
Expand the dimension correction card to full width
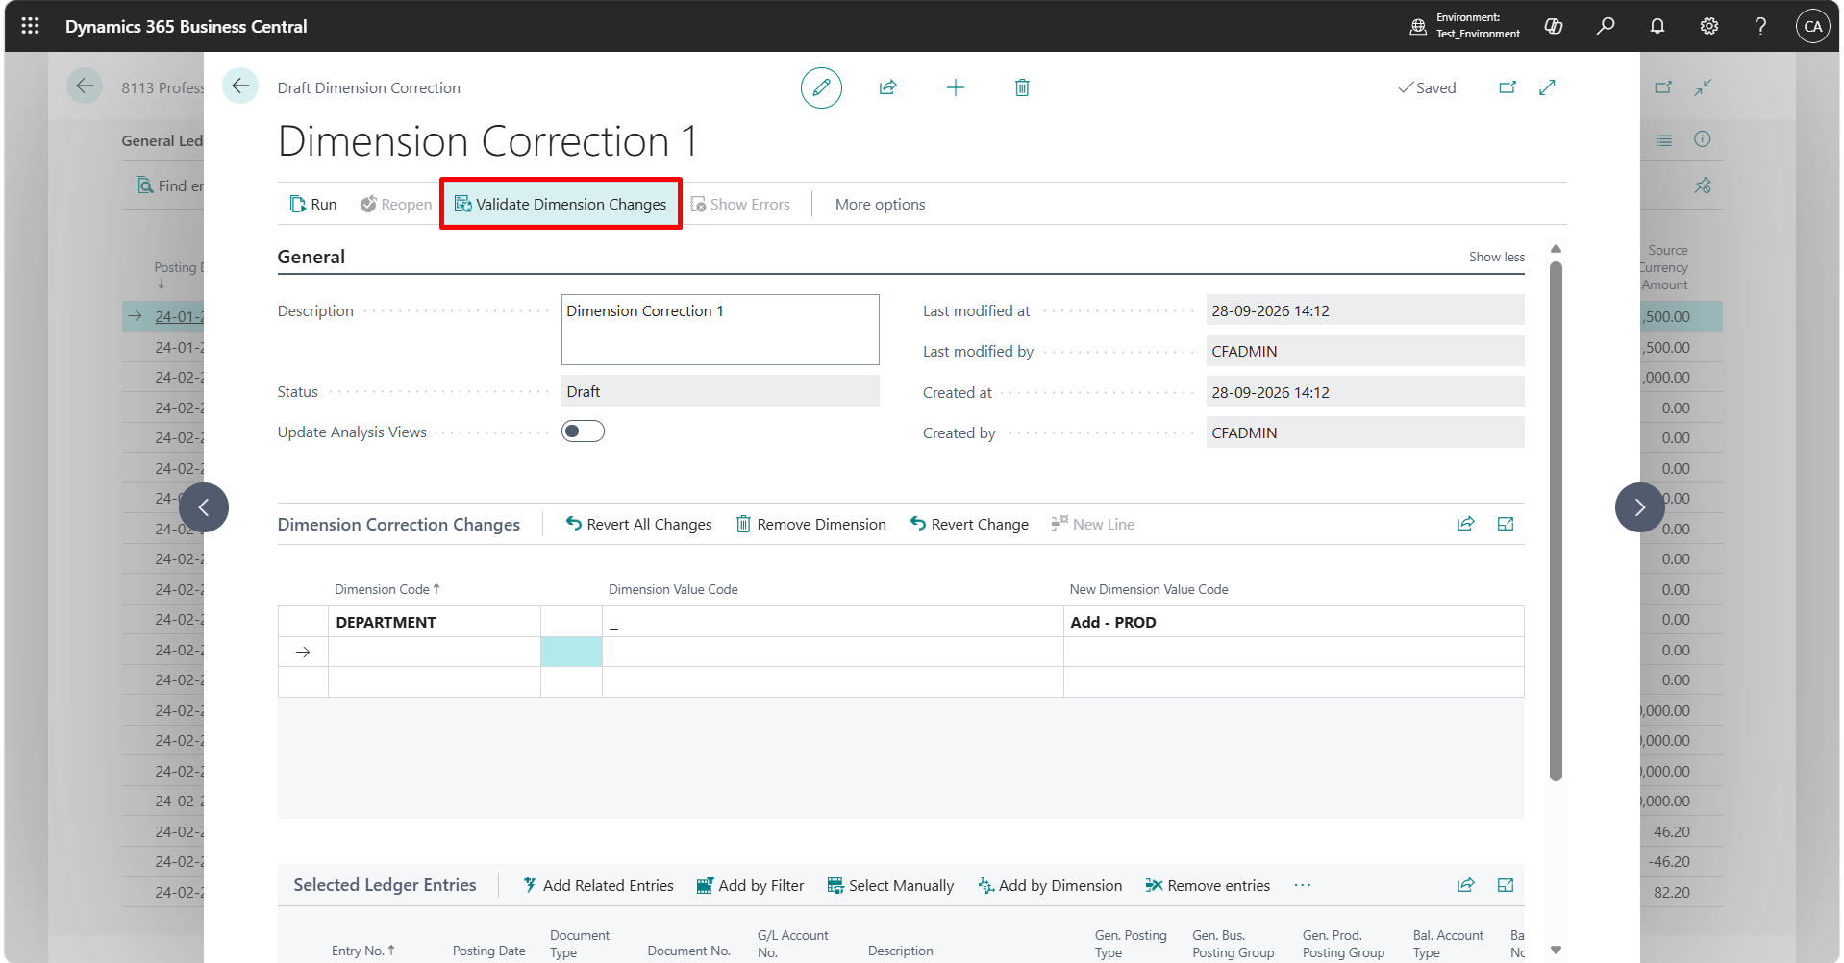[1547, 87]
